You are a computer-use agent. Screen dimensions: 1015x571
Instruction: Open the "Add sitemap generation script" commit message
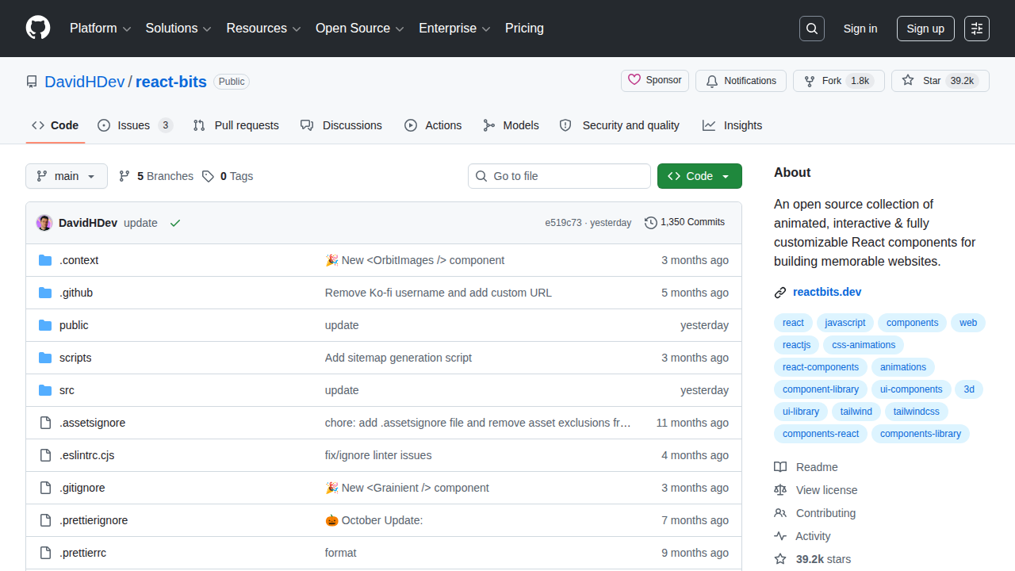(398, 358)
